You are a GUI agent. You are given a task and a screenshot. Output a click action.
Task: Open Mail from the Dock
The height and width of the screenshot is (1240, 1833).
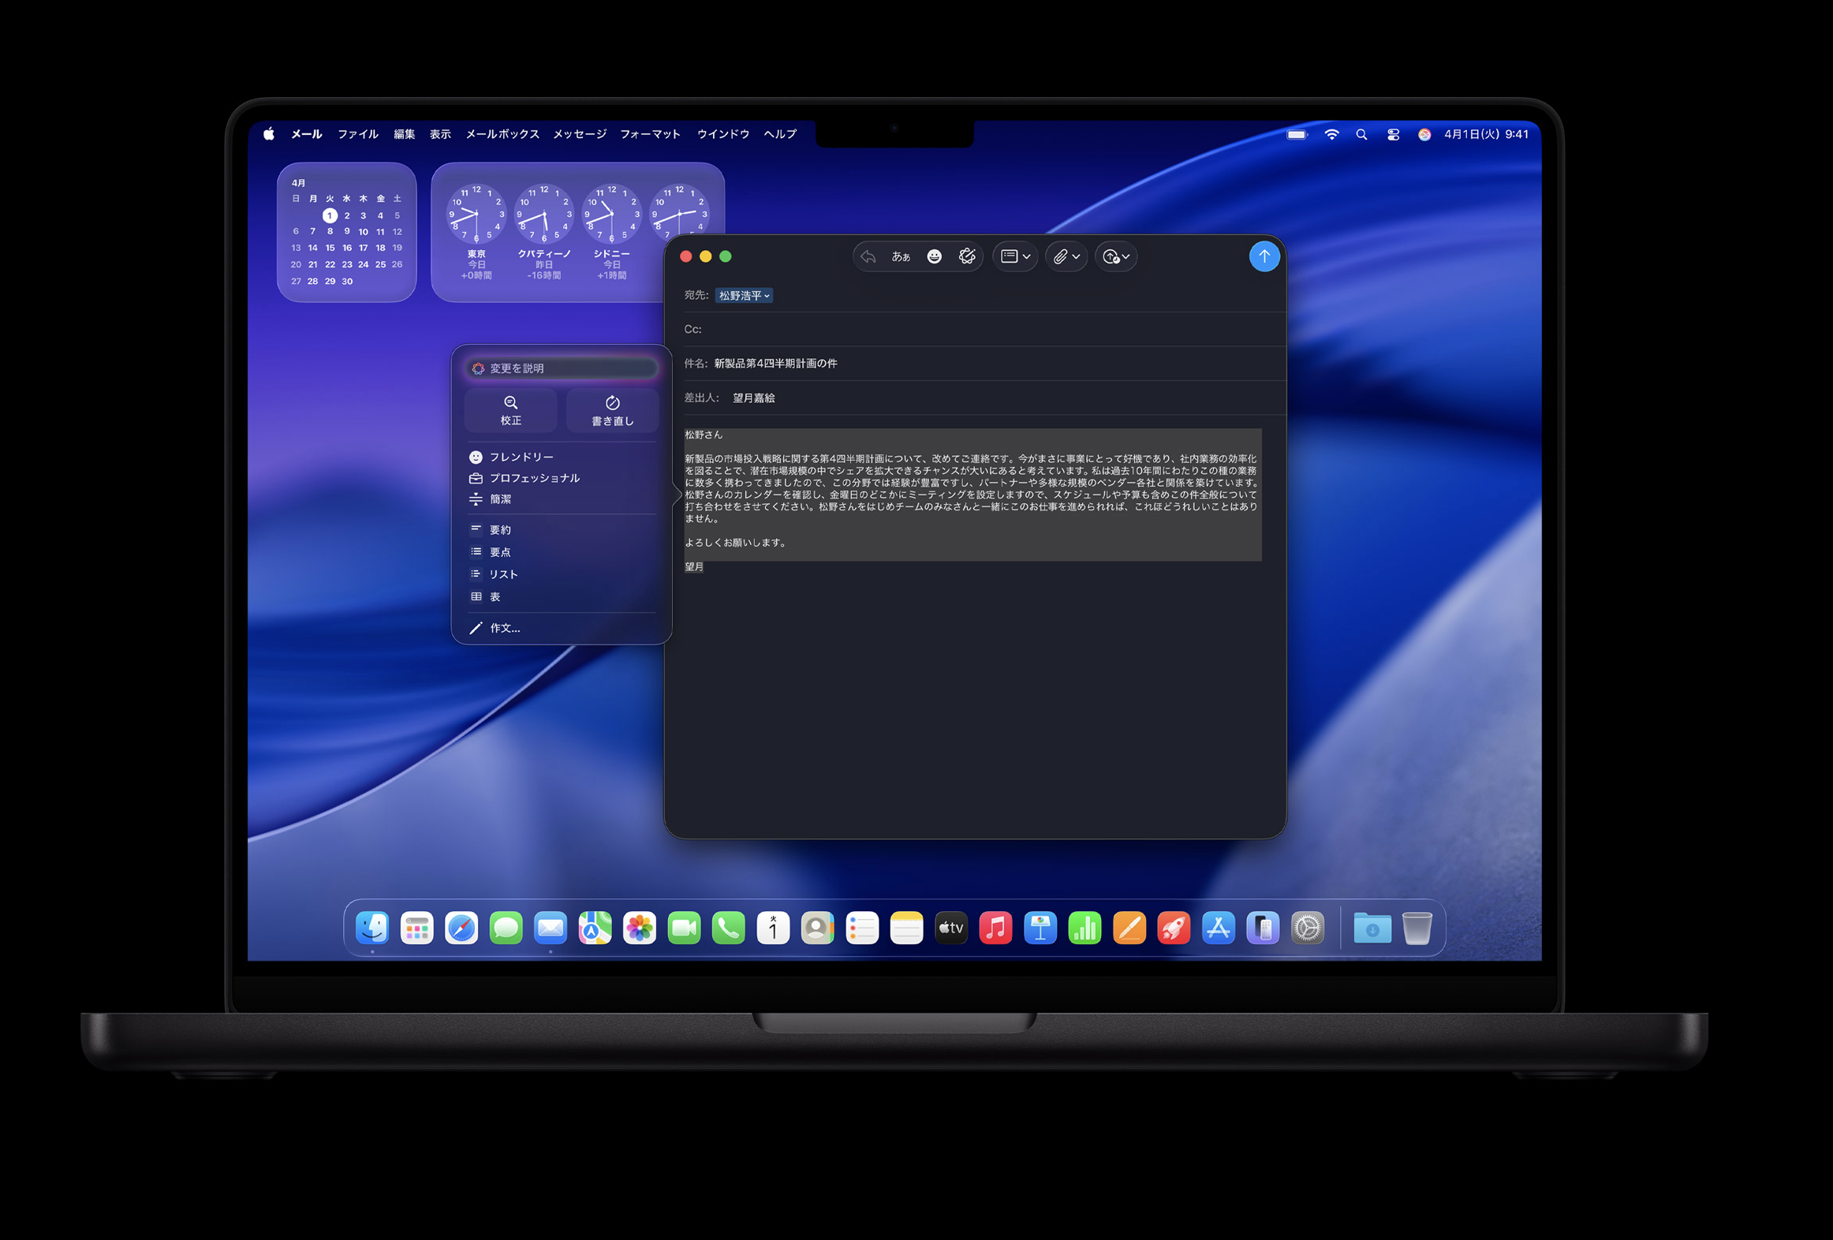click(551, 928)
